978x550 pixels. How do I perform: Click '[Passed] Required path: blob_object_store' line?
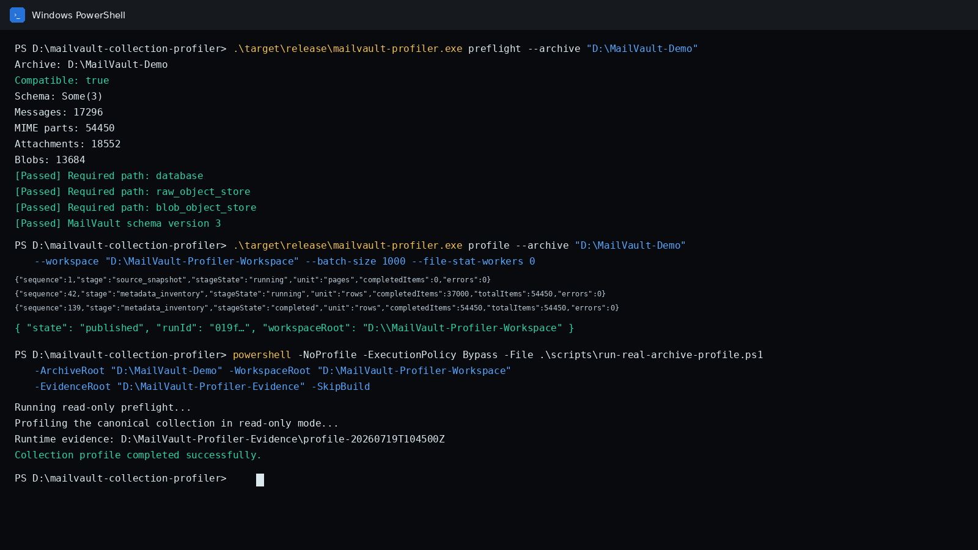pos(136,208)
